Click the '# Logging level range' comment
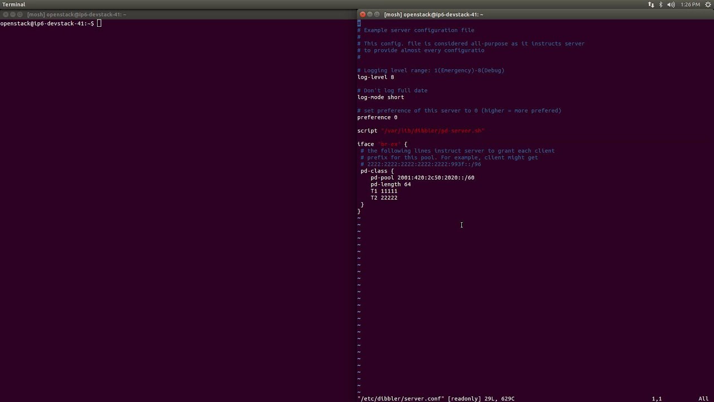Viewport: 714px width, 402px height. click(x=431, y=70)
